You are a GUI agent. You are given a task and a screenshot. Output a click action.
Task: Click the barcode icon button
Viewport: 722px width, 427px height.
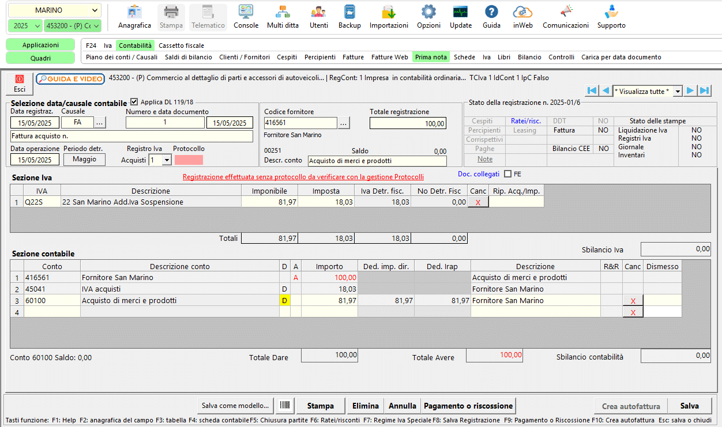pos(285,406)
